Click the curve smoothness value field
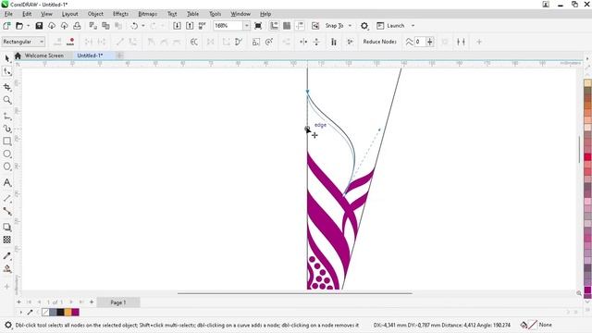The width and height of the screenshot is (592, 333). point(420,42)
